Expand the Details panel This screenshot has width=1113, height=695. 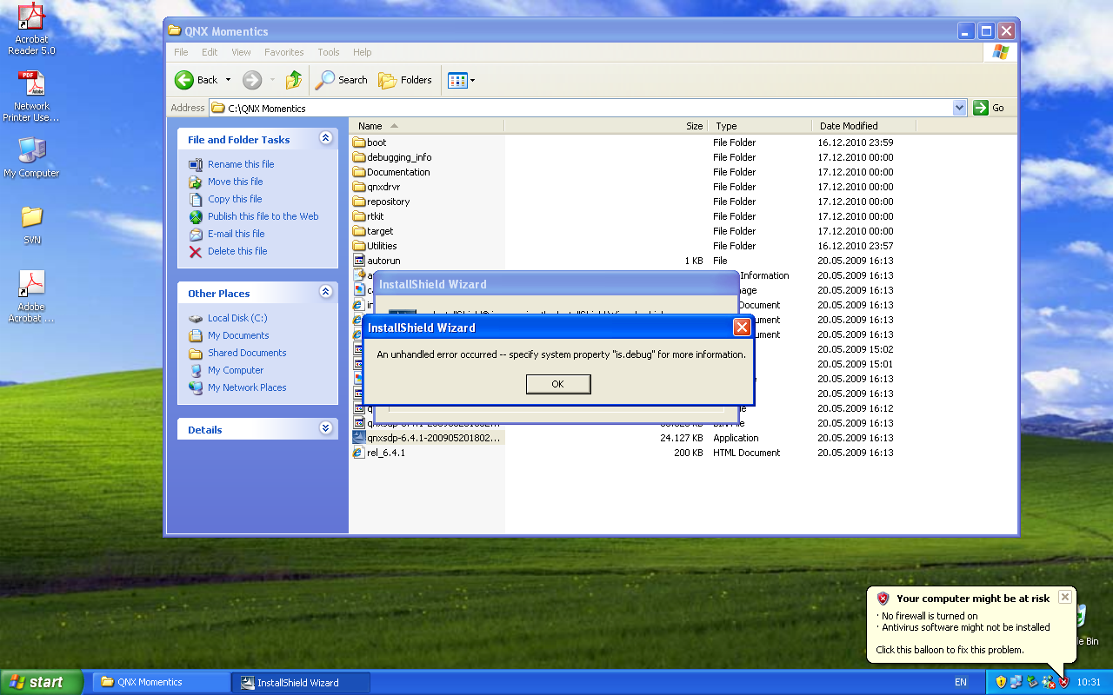click(x=325, y=428)
